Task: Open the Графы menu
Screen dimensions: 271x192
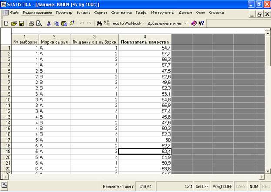Action: pos(141,13)
